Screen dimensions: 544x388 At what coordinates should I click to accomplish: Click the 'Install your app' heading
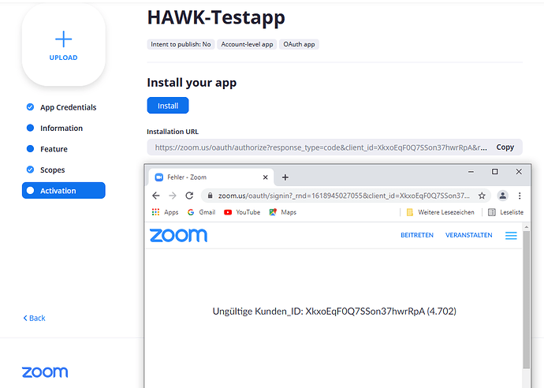pos(192,83)
